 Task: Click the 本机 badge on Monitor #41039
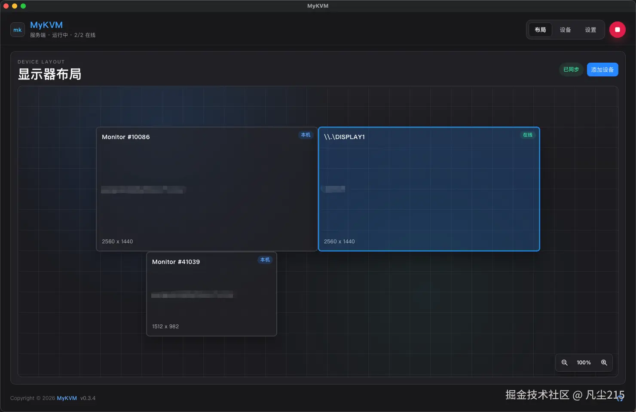(265, 260)
